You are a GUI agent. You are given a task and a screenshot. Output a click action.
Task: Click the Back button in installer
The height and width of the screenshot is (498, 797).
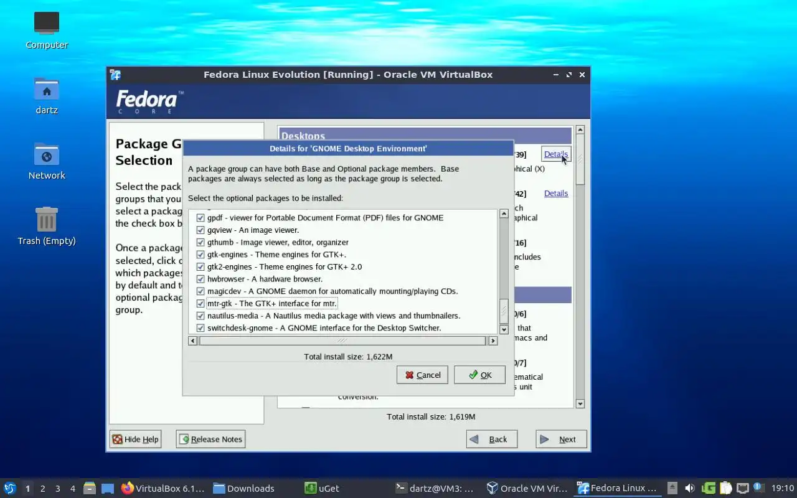(492, 439)
